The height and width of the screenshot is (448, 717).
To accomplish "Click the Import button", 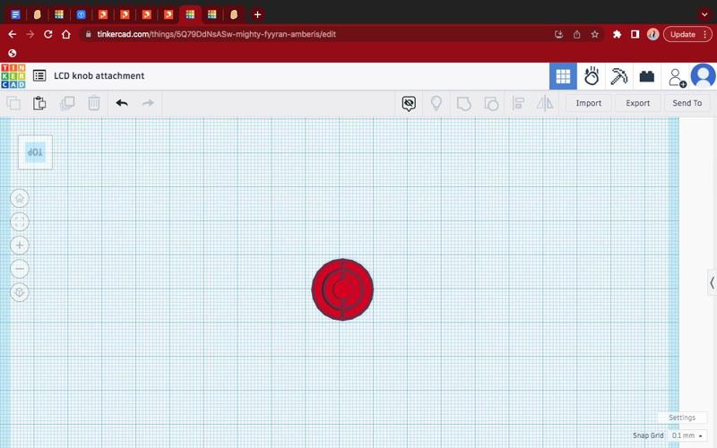I will point(589,103).
